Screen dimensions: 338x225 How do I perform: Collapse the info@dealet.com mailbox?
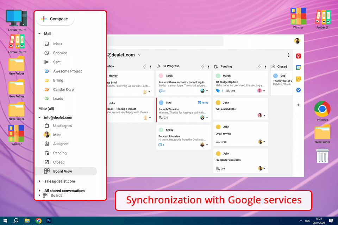tap(39, 117)
